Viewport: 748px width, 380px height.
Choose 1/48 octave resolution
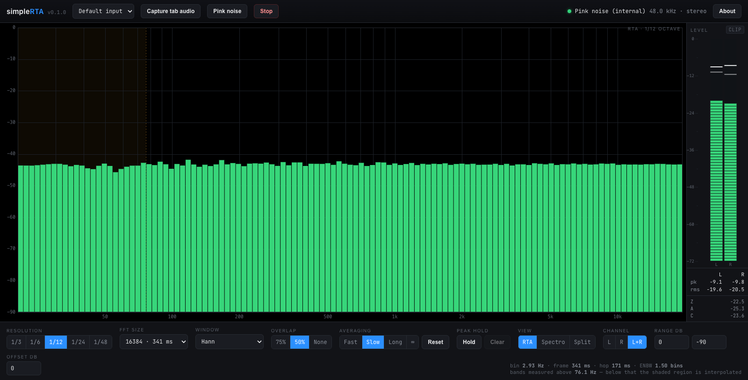click(101, 342)
